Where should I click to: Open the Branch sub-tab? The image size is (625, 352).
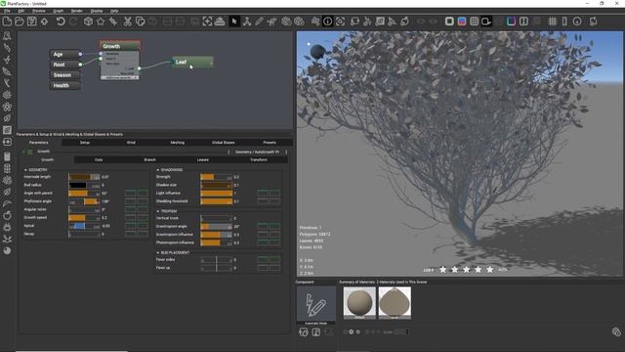pyautogui.click(x=149, y=159)
